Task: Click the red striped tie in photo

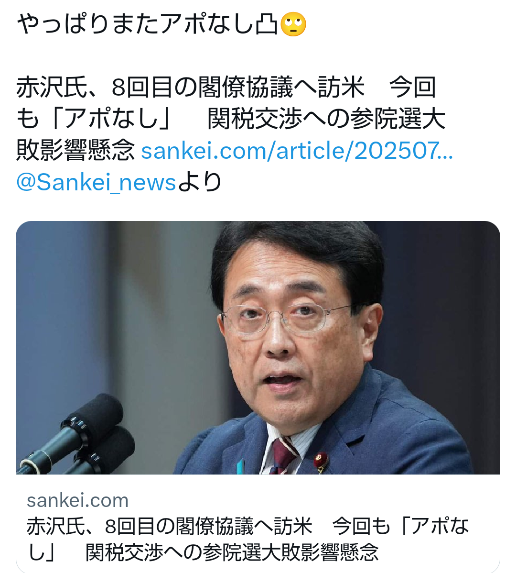Action: (x=283, y=456)
